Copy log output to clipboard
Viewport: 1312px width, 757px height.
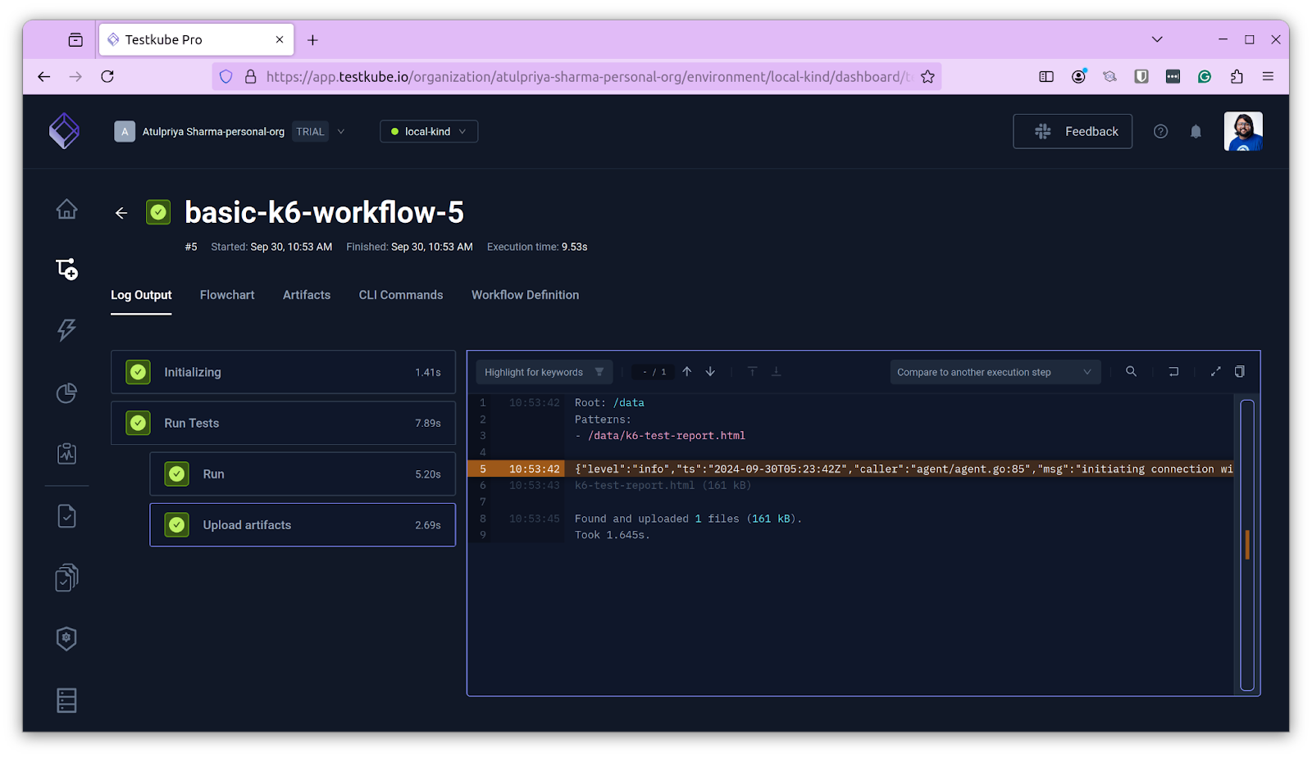click(x=1240, y=372)
